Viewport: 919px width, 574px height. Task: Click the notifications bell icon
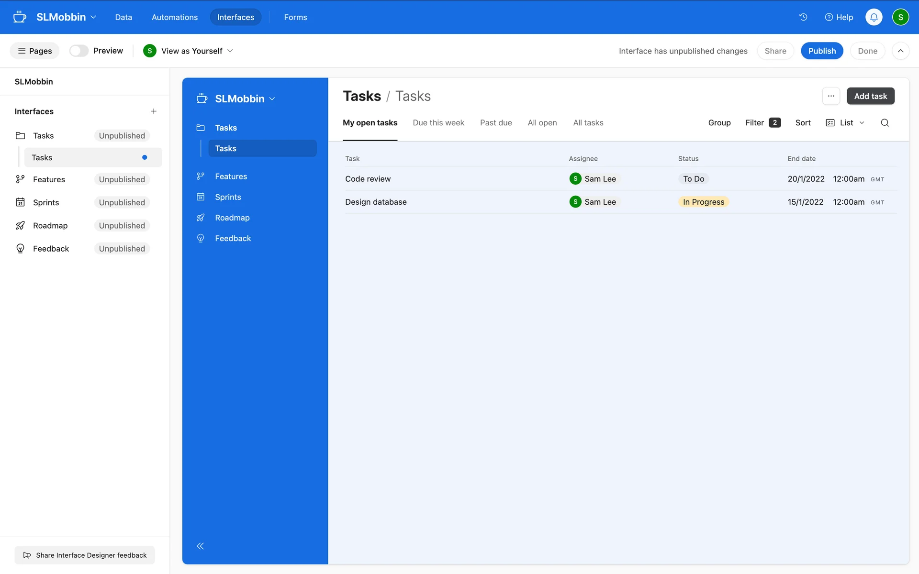874,17
